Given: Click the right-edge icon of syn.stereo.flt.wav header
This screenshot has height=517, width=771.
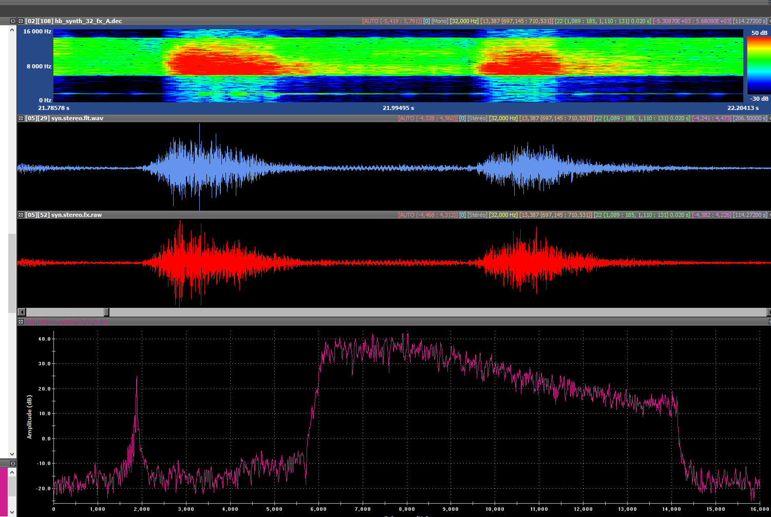Looking at the screenshot, I should pyautogui.click(x=769, y=118).
